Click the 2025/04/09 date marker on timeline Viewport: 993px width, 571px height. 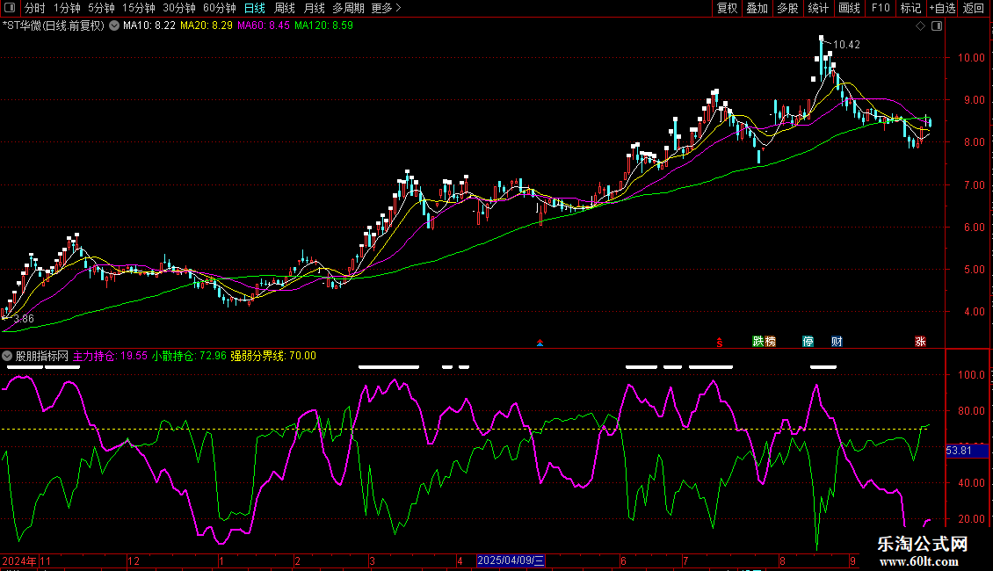[x=511, y=560]
